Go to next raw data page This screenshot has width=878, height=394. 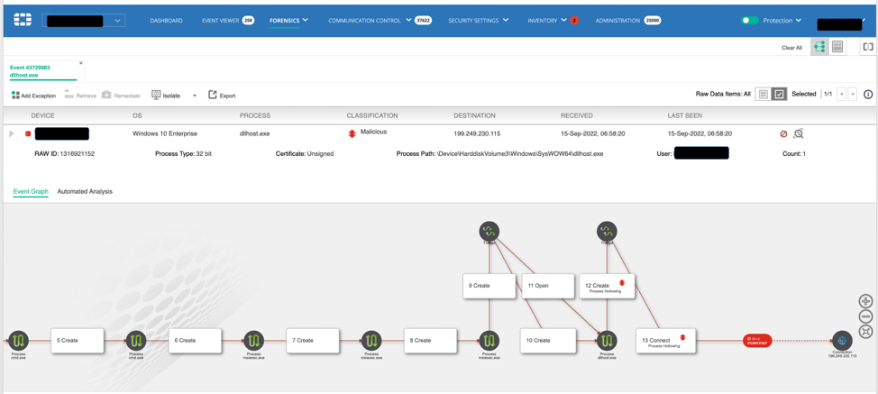[x=852, y=95]
